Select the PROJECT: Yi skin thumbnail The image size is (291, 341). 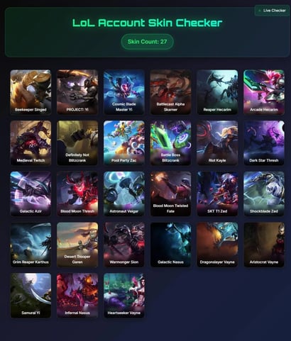click(x=77, y=92)
